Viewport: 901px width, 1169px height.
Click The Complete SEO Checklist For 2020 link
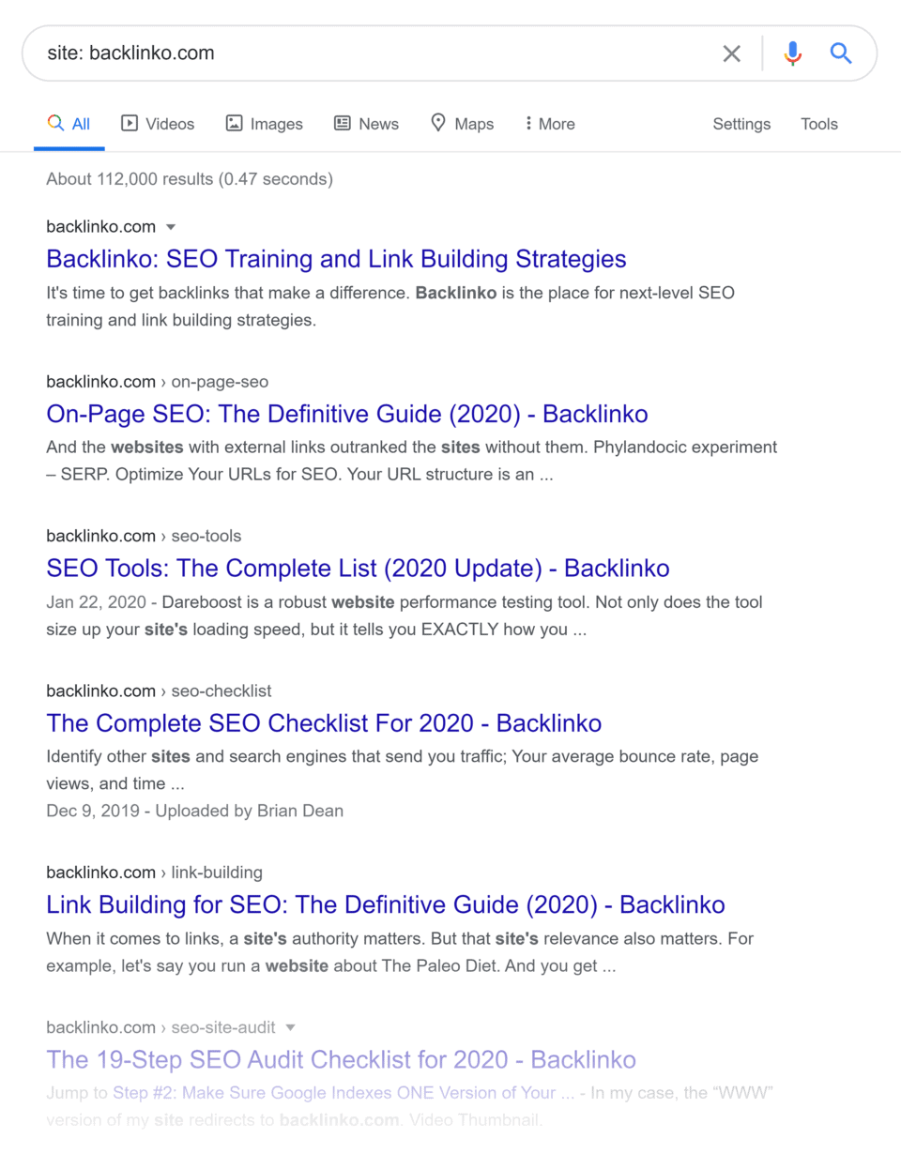[x=323, y=723]
